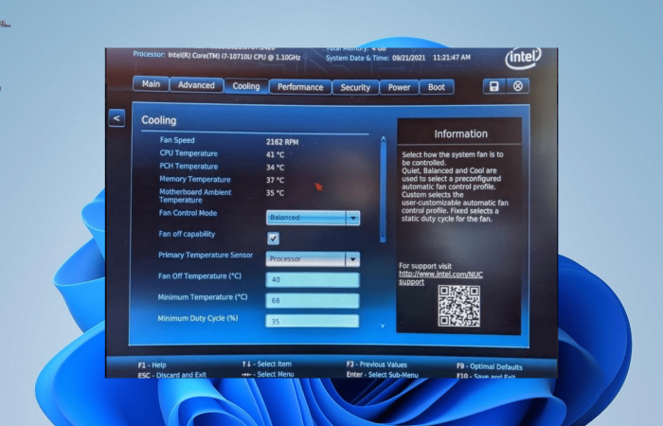The image size is (663, 426).
Task: Click the Memory Temperature label
Action: click(x=195, y=179)
